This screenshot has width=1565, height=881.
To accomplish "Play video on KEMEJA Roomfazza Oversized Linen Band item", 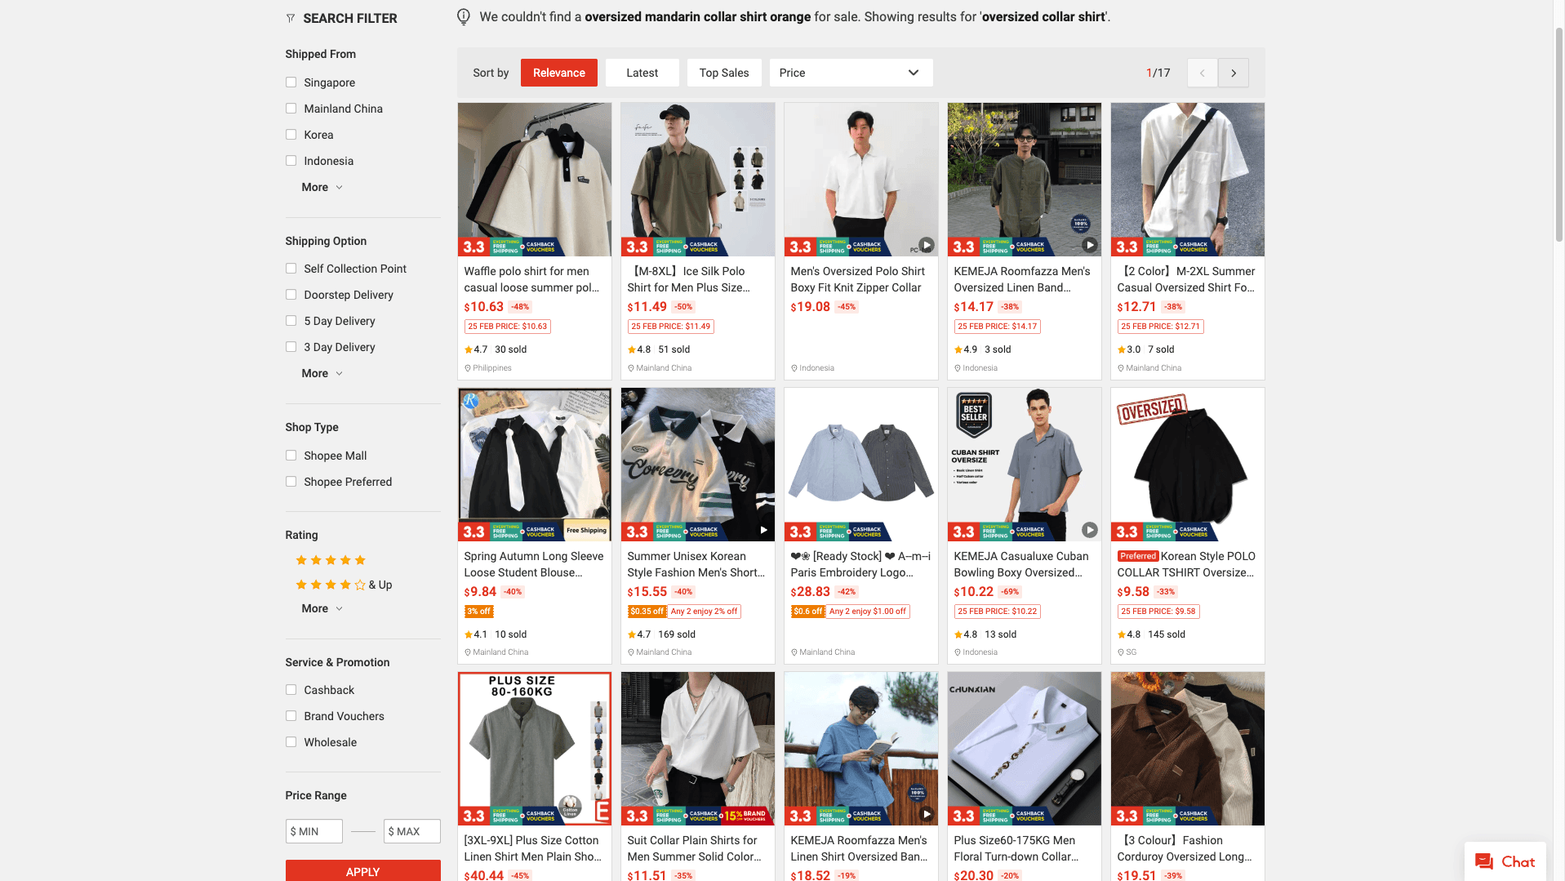I will [x=1090, y=245].
